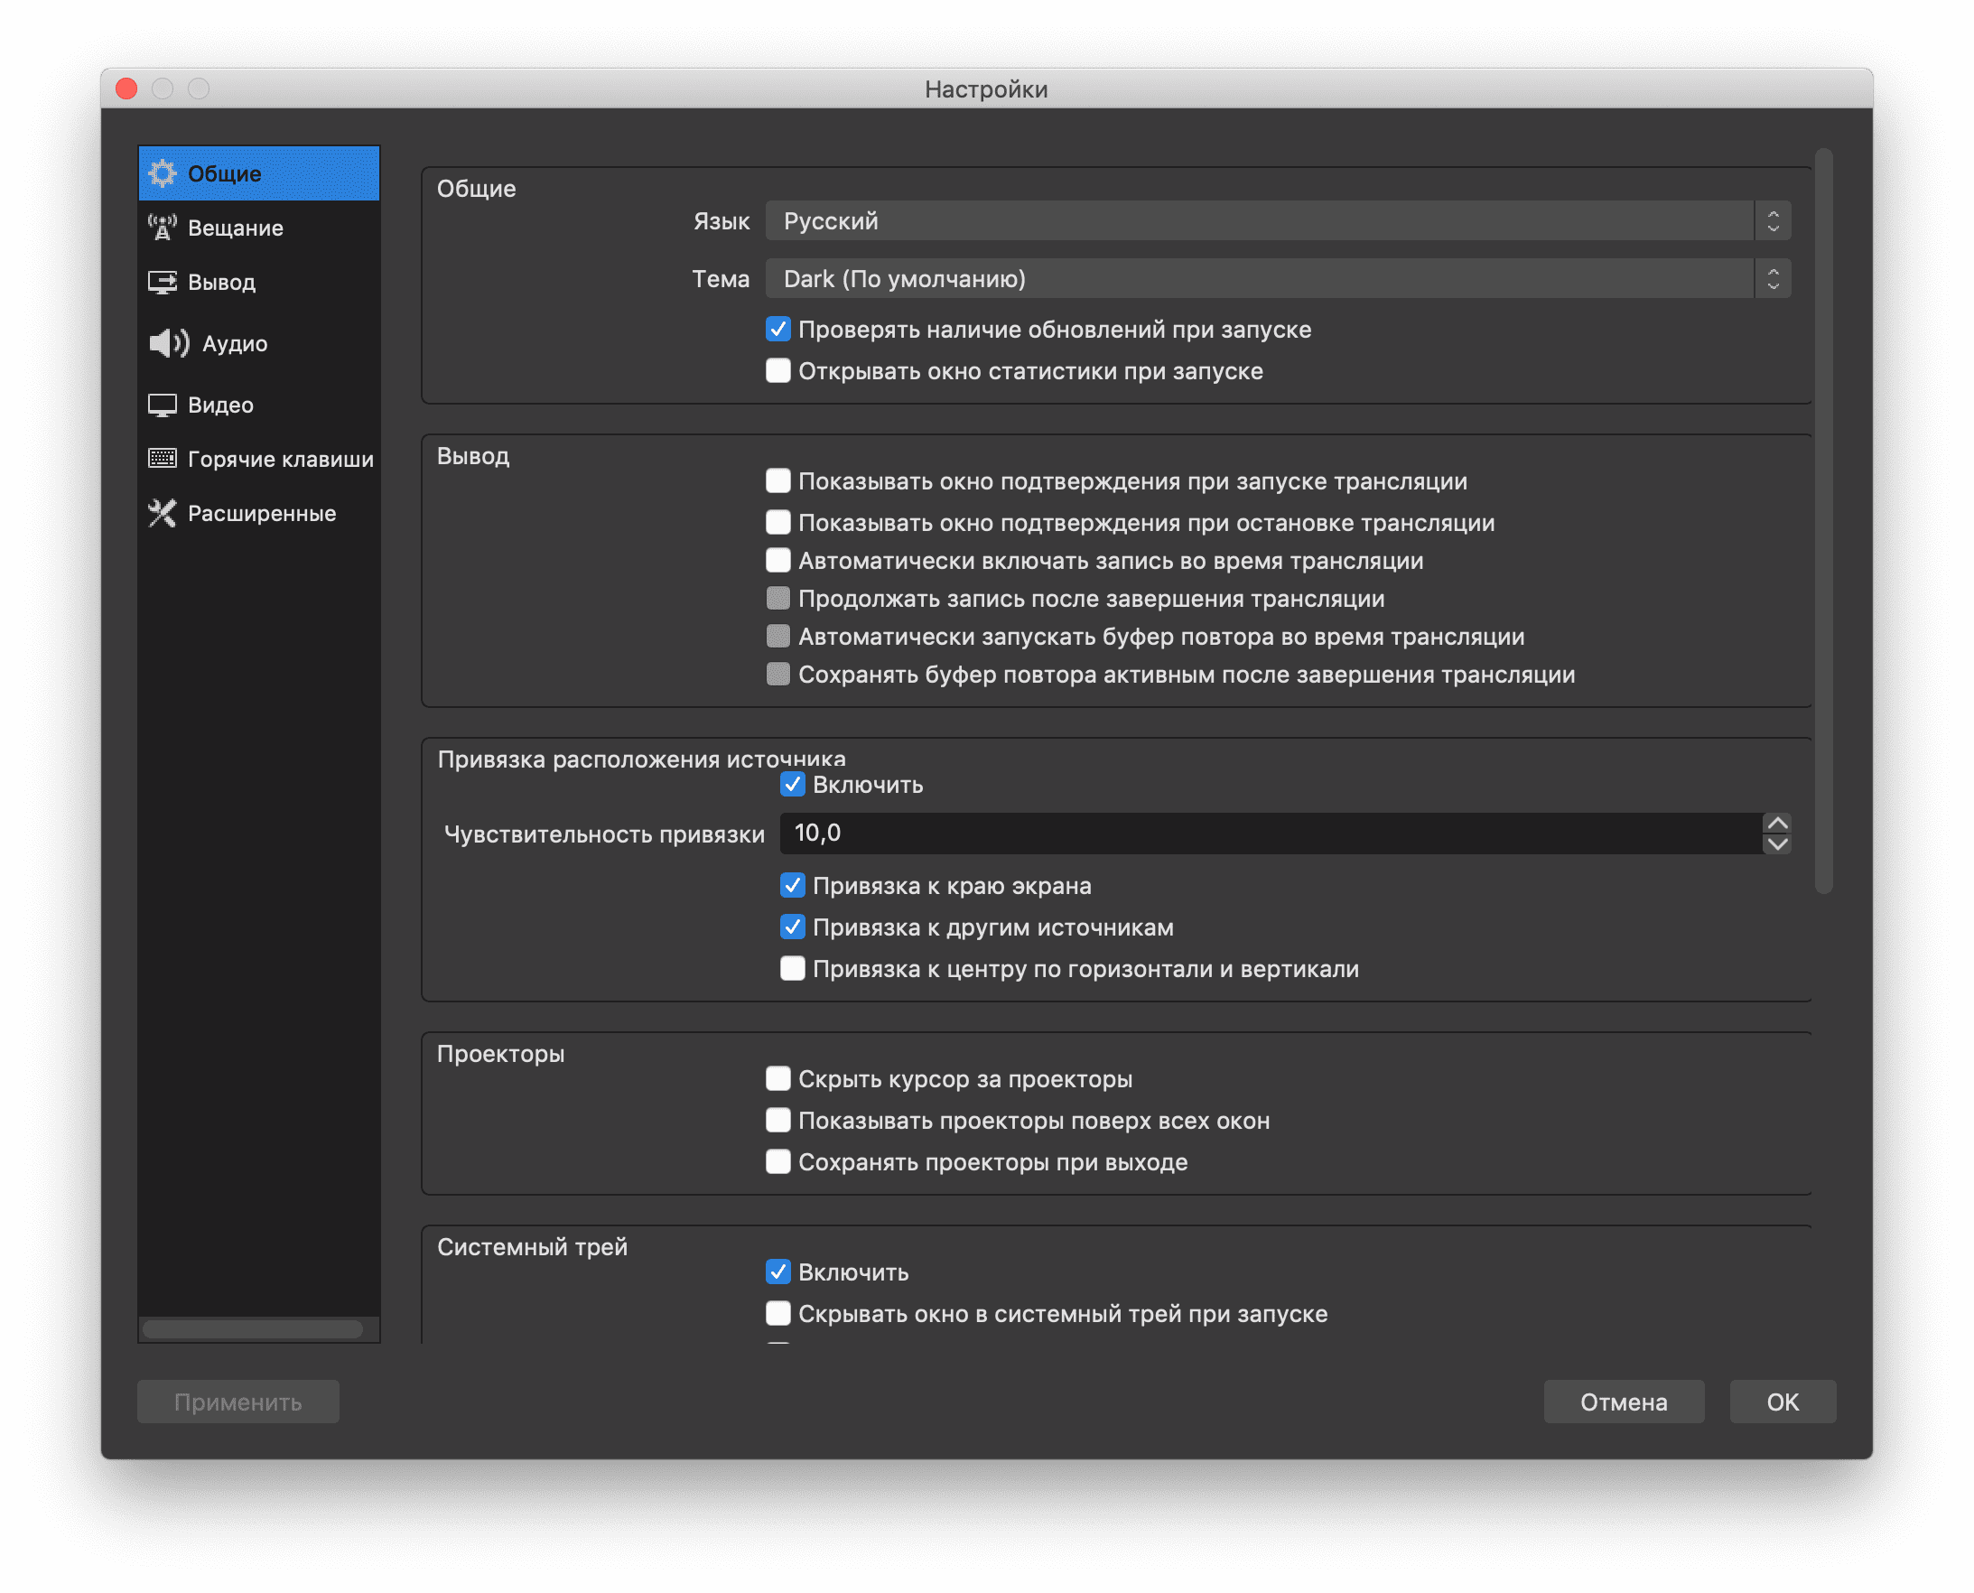This screenshot has width=1974, height=1593.
Task: Open the Горячие клавиши settings section
Action: [280, 459]
